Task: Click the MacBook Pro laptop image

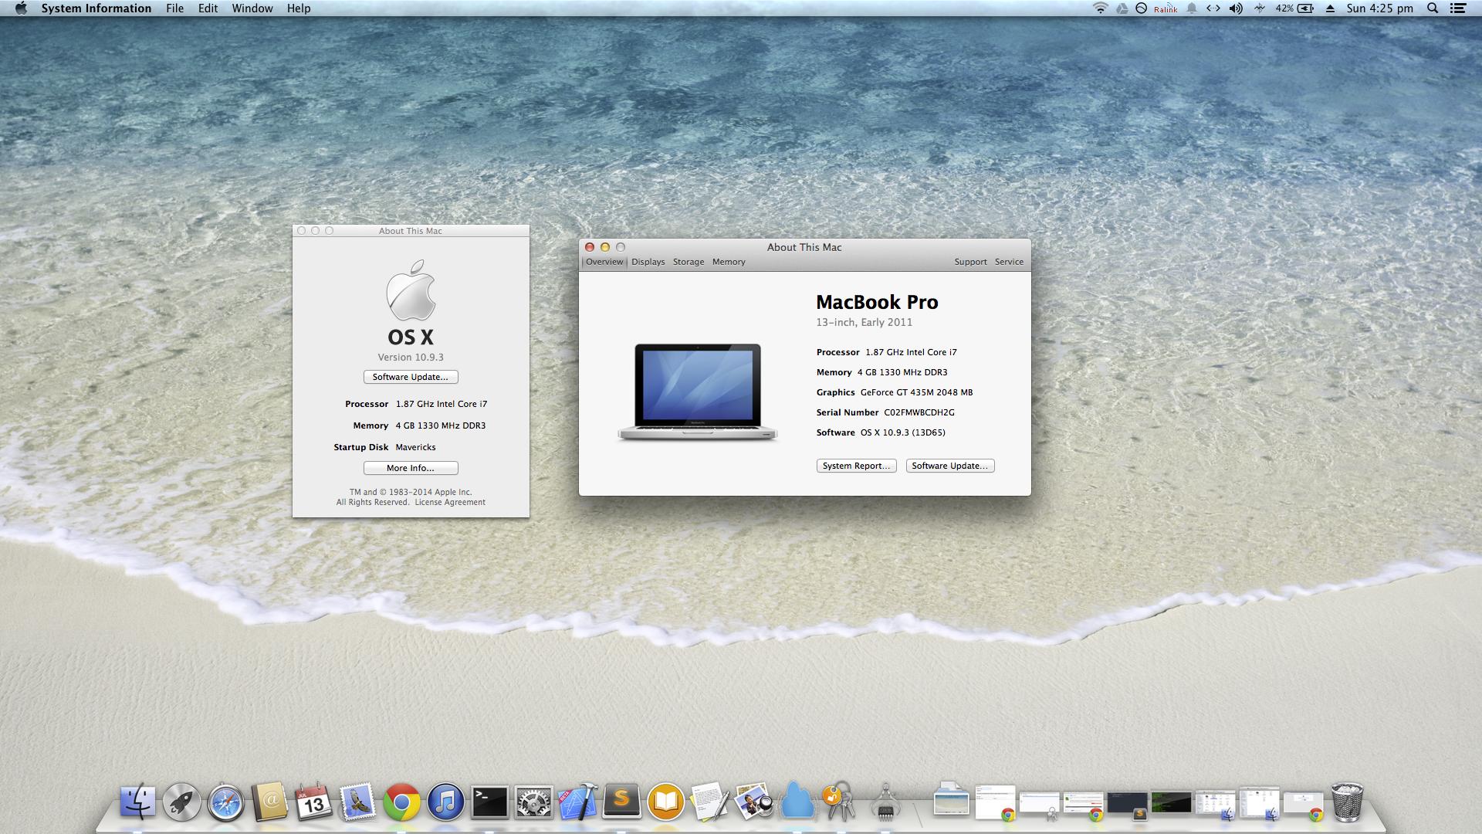Action: point(697,392)
